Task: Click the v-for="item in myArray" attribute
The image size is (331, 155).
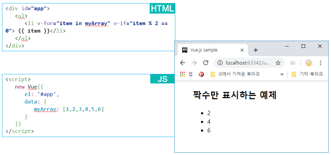Action: [74, 23]
